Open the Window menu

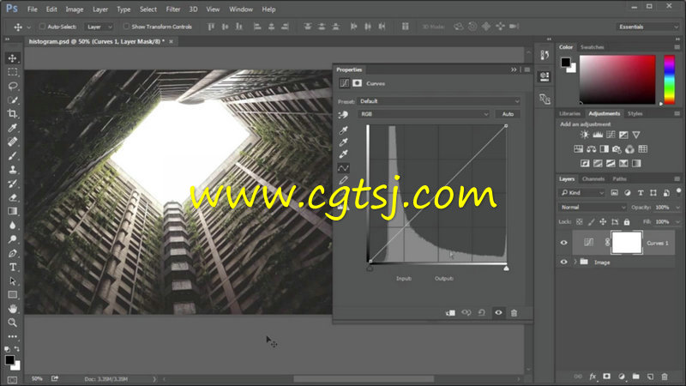tap(241, 9)
